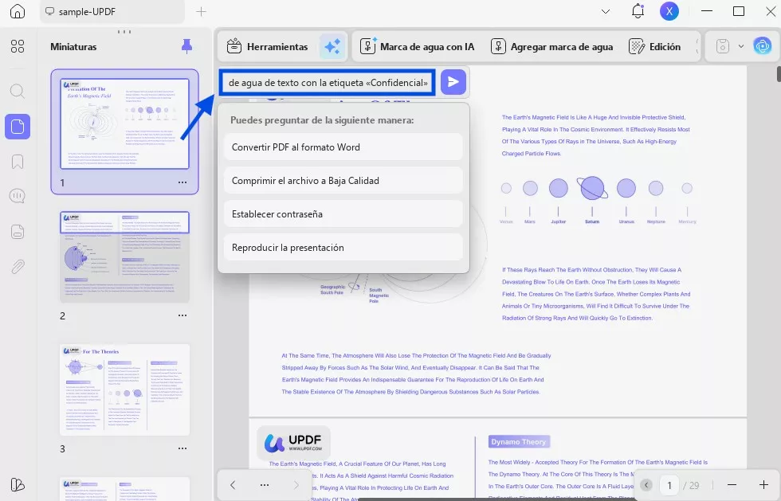Expand the save options dropdown arrow
The height and width of the screenshot is (501, 781).
(x=740, y=46)
